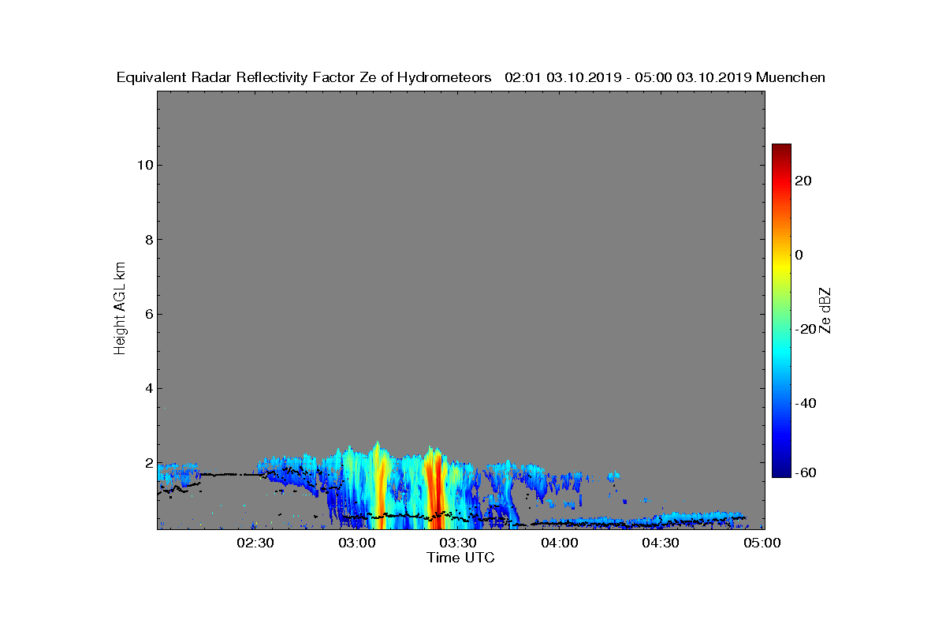946x631 pixels.
Task: Click the 'Ze dBZ' colorbar label
Action: coord(825,310)
